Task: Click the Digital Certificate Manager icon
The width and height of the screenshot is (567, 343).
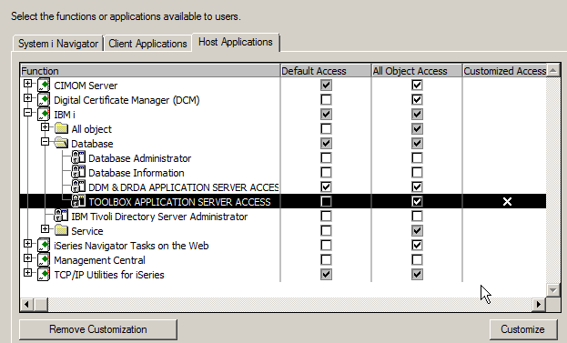Action: click(x=44, y=100)
